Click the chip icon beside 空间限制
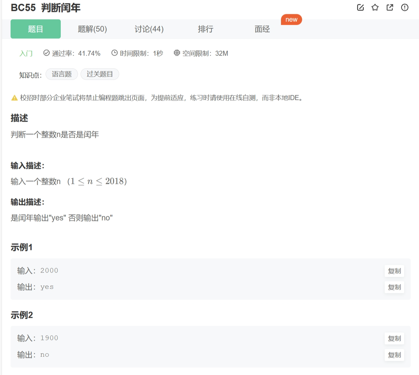 pos(176,53)
